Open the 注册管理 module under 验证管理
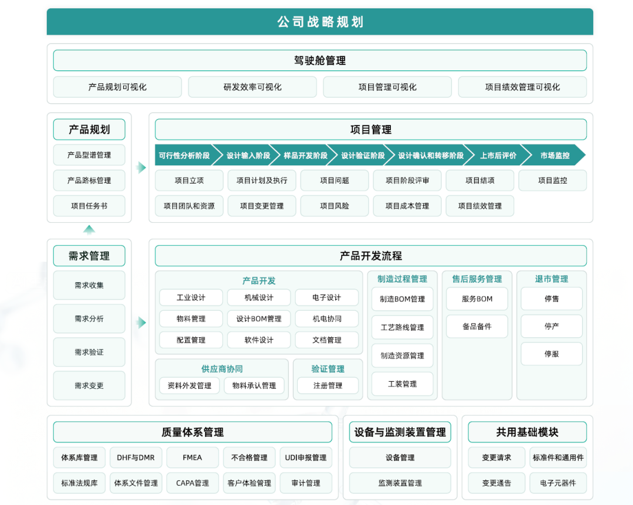 (327, 385)
